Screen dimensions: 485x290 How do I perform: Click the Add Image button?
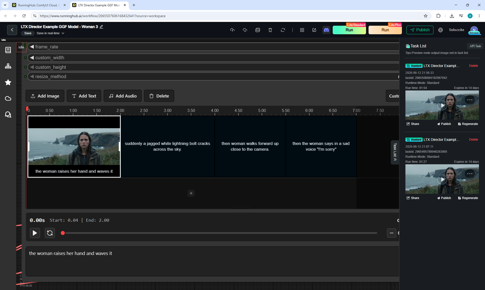pyautogui.click(x=45, y=96)
